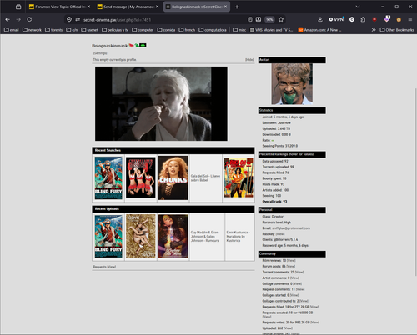The width and height of the screenshot is (417, 335).
Task: Bookmark this page with the star icon
Action: pyautogui.click(x=281, y=19)
